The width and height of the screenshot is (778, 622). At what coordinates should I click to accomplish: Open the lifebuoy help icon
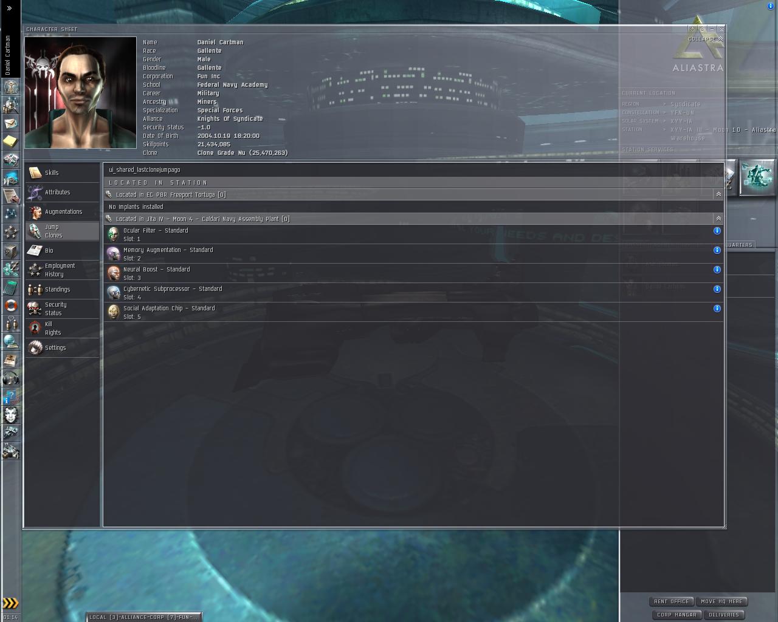(11, 306)
